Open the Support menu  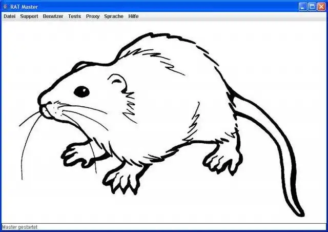[29, 16]
